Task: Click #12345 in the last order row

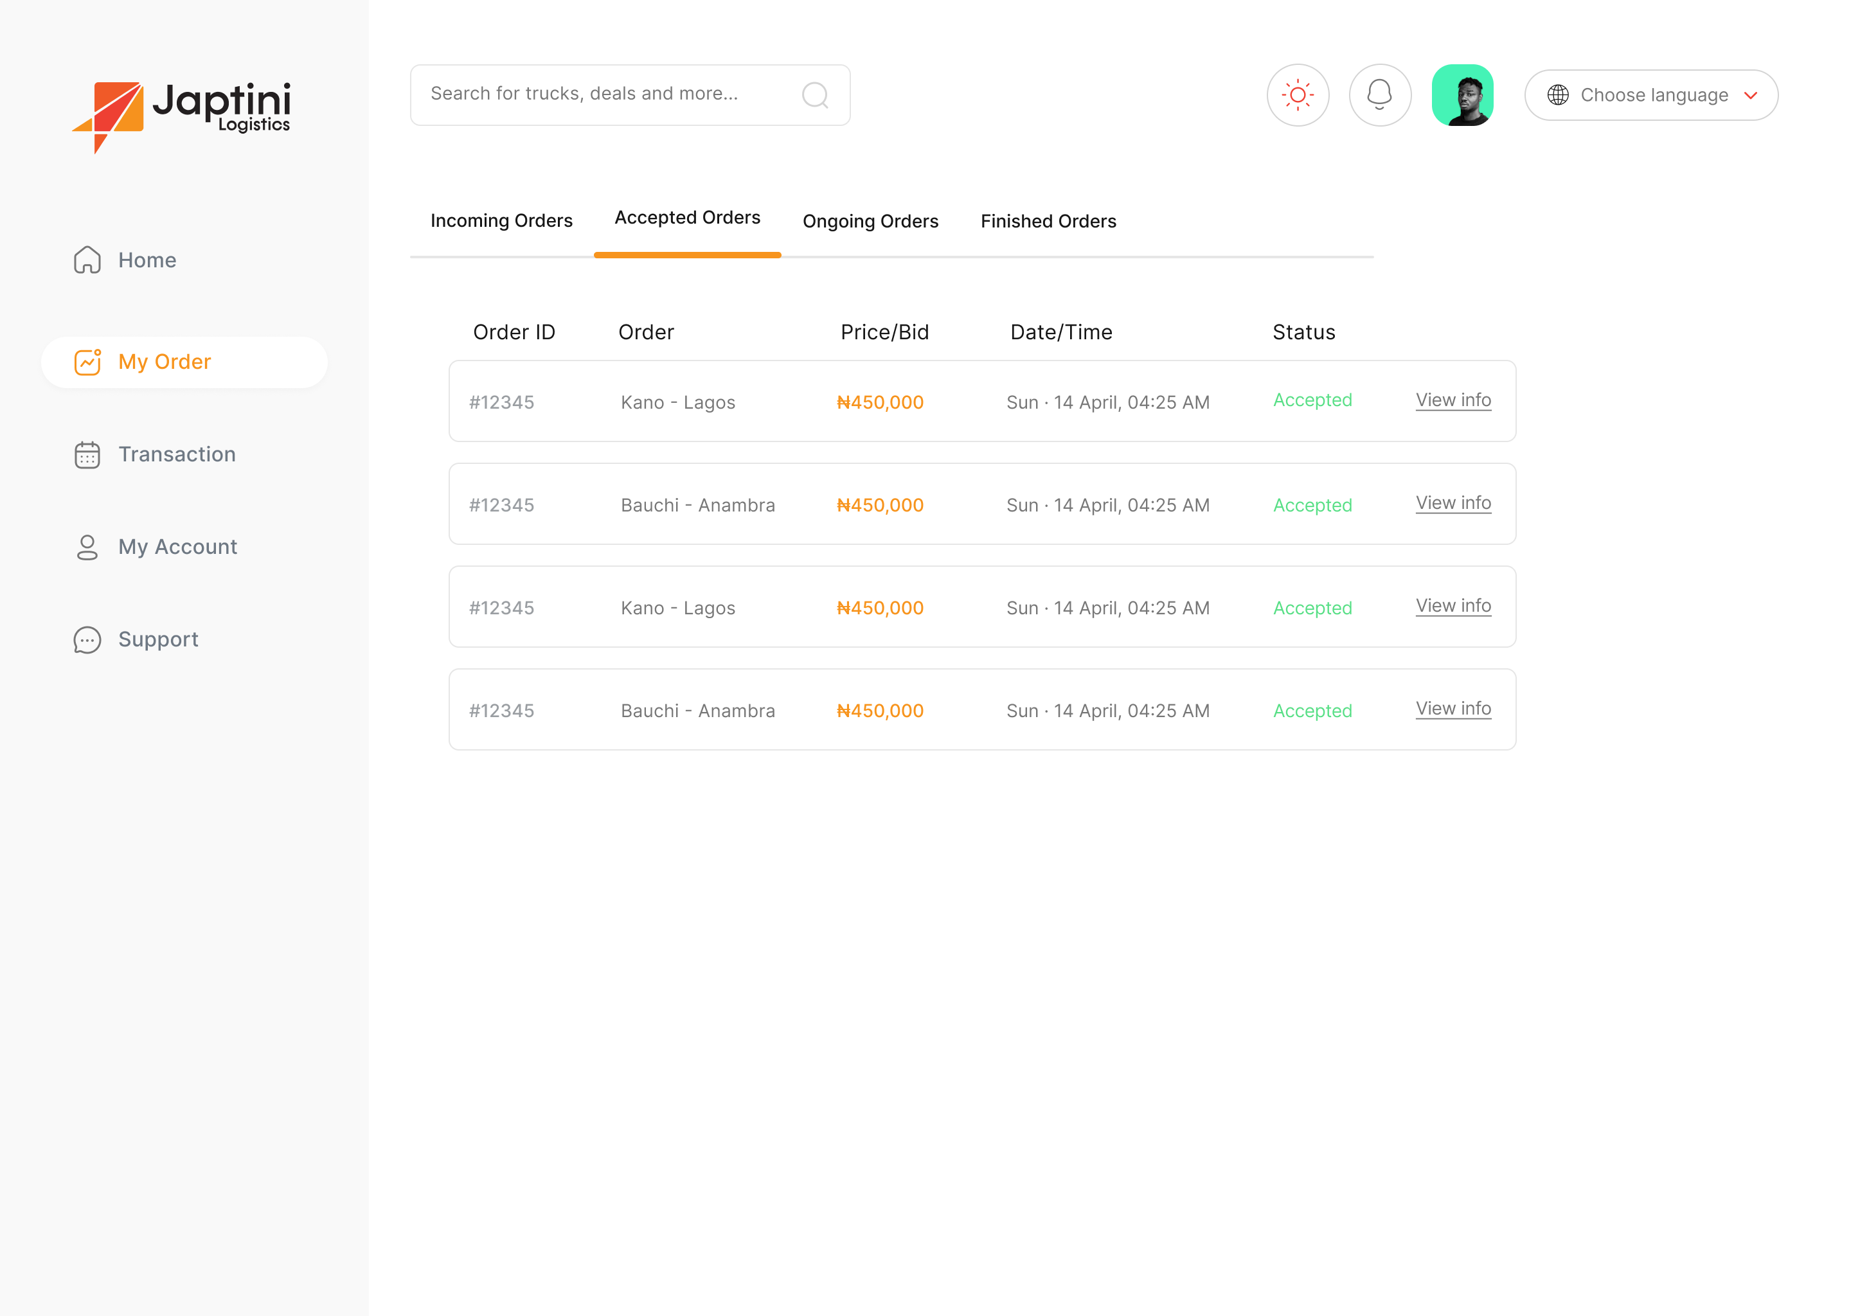Action: click(x=502, y=711)
